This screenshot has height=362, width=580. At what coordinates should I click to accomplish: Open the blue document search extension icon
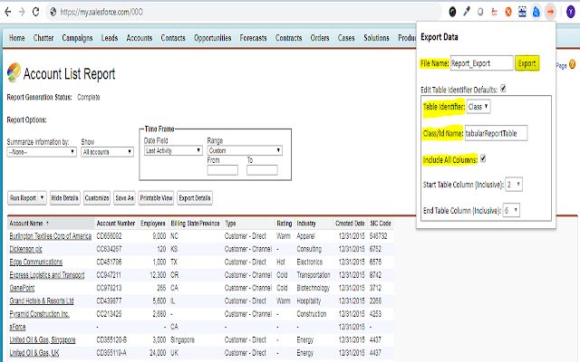536,12
